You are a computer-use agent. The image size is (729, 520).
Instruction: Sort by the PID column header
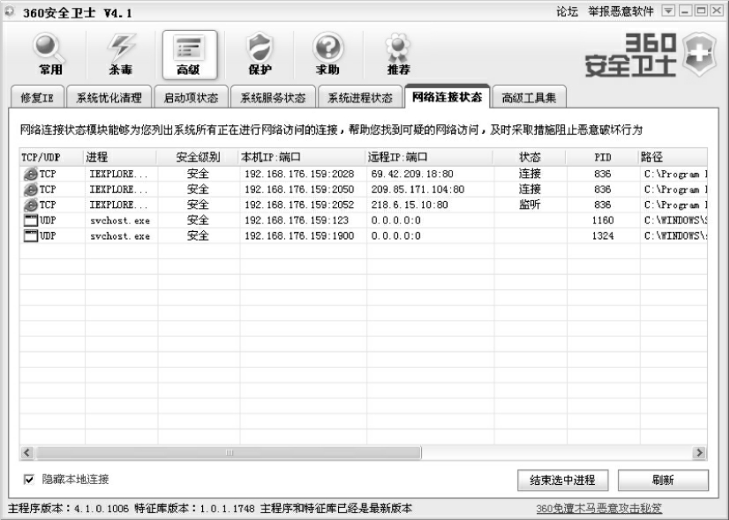pos(603,157)
